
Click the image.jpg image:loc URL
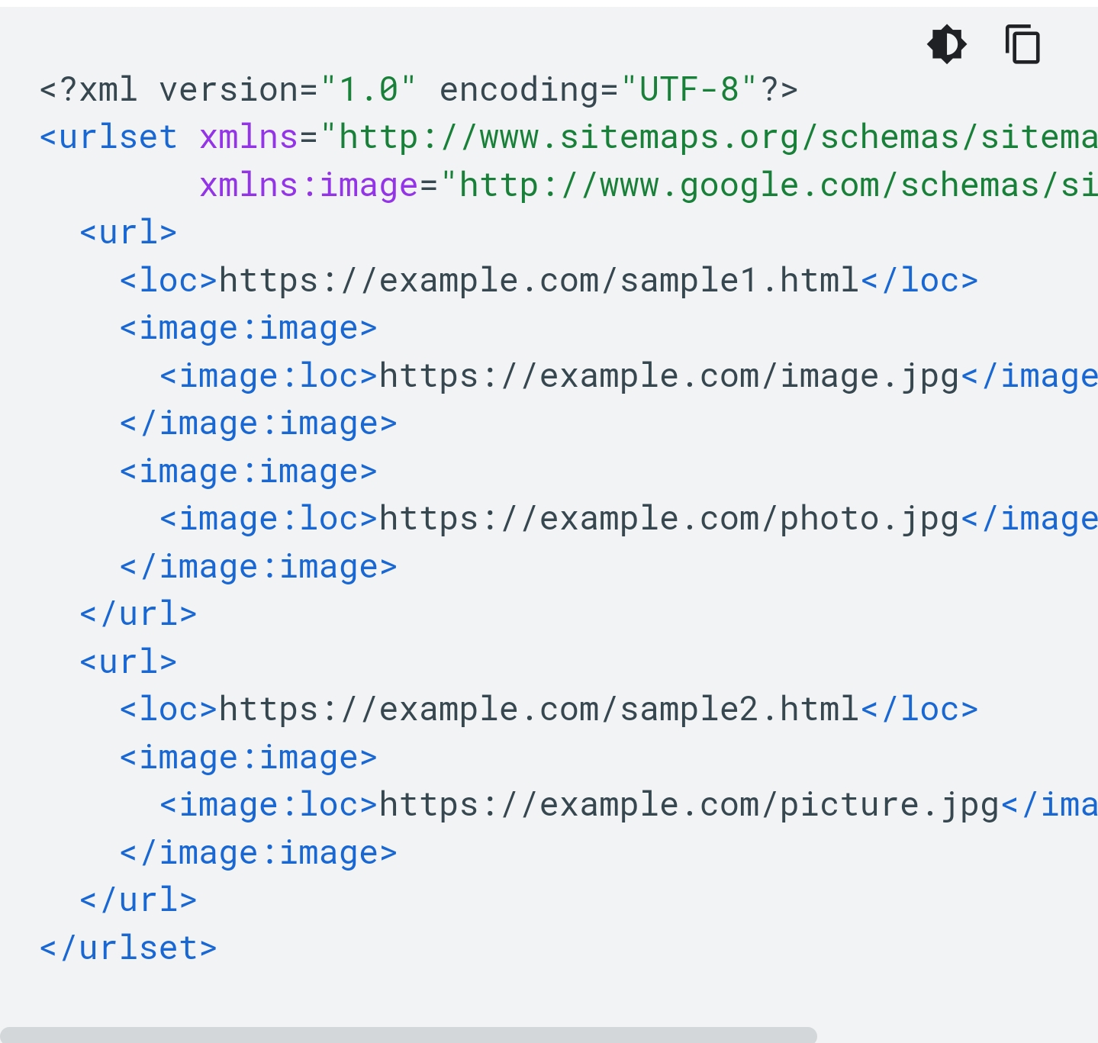669,376
